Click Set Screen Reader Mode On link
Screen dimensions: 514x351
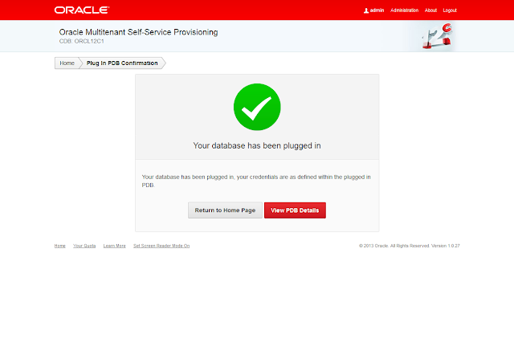pyautogui.click(x=161, y=246)
